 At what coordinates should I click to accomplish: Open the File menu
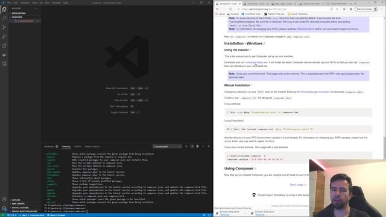pos(9,2)
